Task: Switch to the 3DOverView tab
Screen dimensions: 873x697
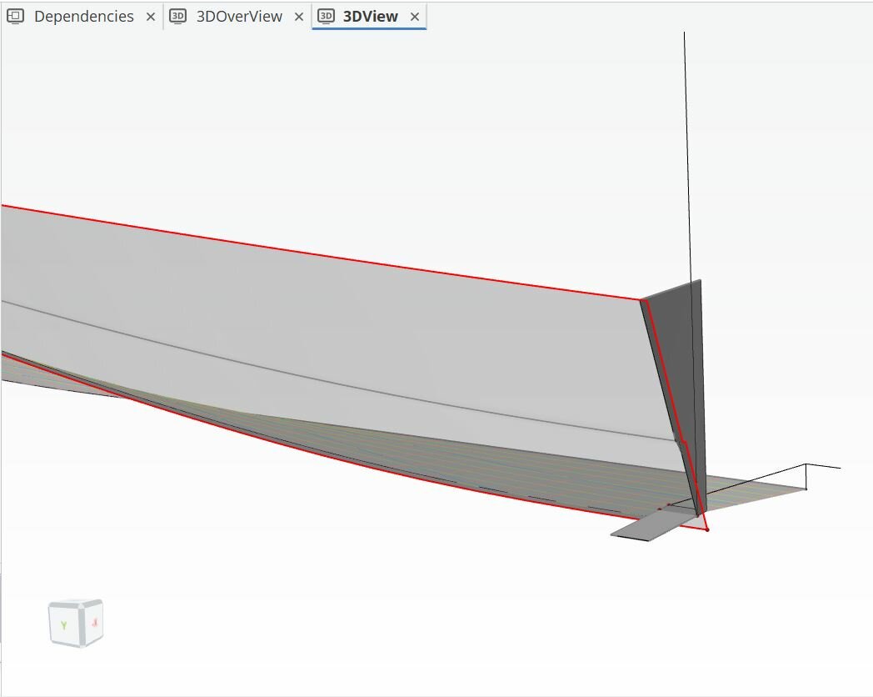Action: click(239, 17)
